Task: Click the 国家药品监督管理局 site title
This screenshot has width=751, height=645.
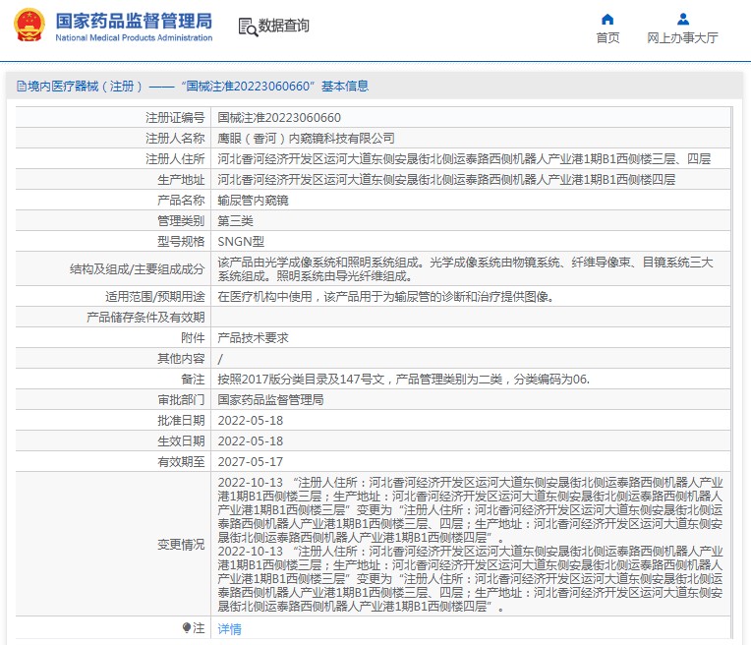Action: point(134,20)
